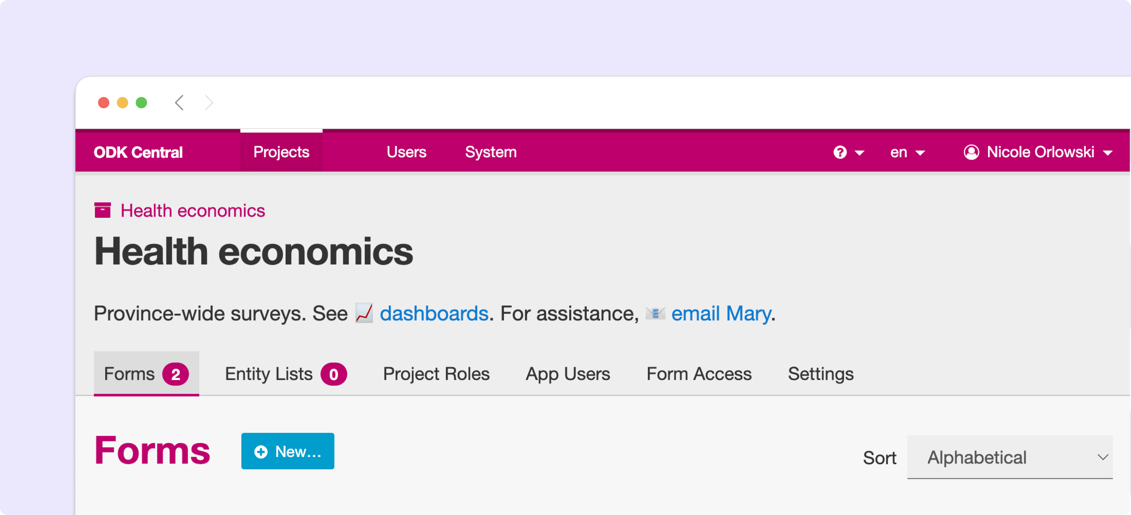Click the blue New... form button
Image resolution: width=1131 pixels, height=515 pixels.
coord(287,451)
